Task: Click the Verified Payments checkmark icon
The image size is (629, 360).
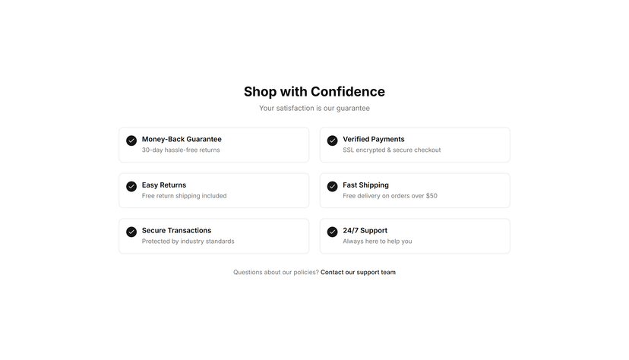Action: click(332, 141)
